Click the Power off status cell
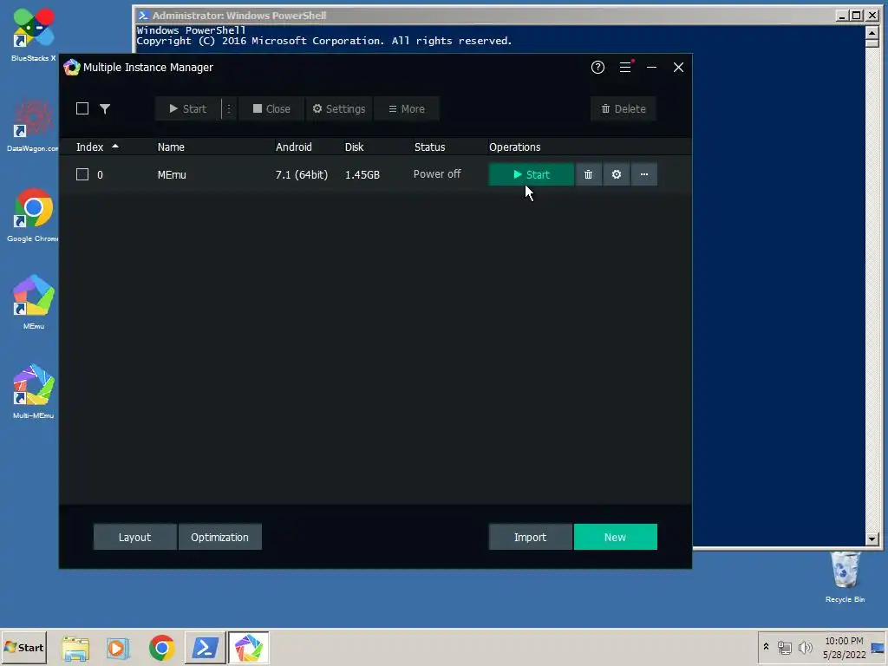The width and height of the screenshot is (888, 666). point(437,173)
